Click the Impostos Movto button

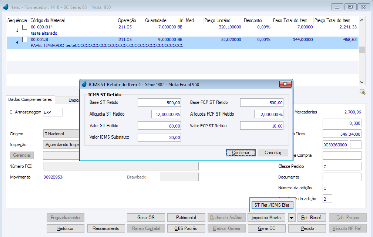click(x=266, y=218)
